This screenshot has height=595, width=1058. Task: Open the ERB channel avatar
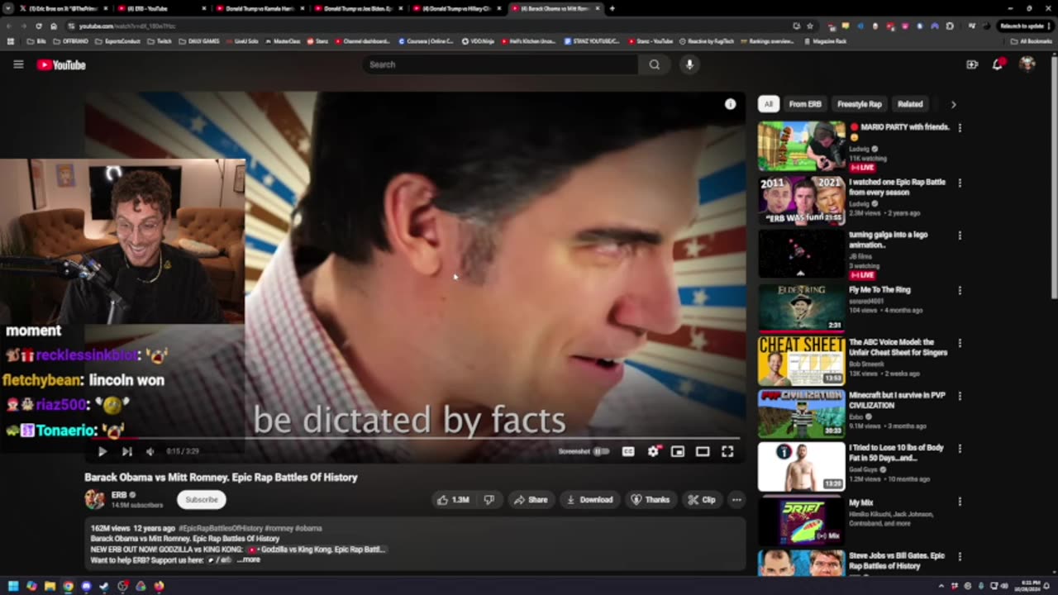pos(94,499)
